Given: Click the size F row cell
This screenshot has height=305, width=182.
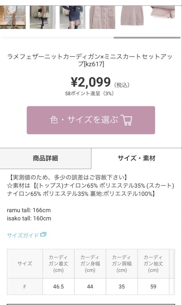Looking at the screenshot, I should click(25, 287).
